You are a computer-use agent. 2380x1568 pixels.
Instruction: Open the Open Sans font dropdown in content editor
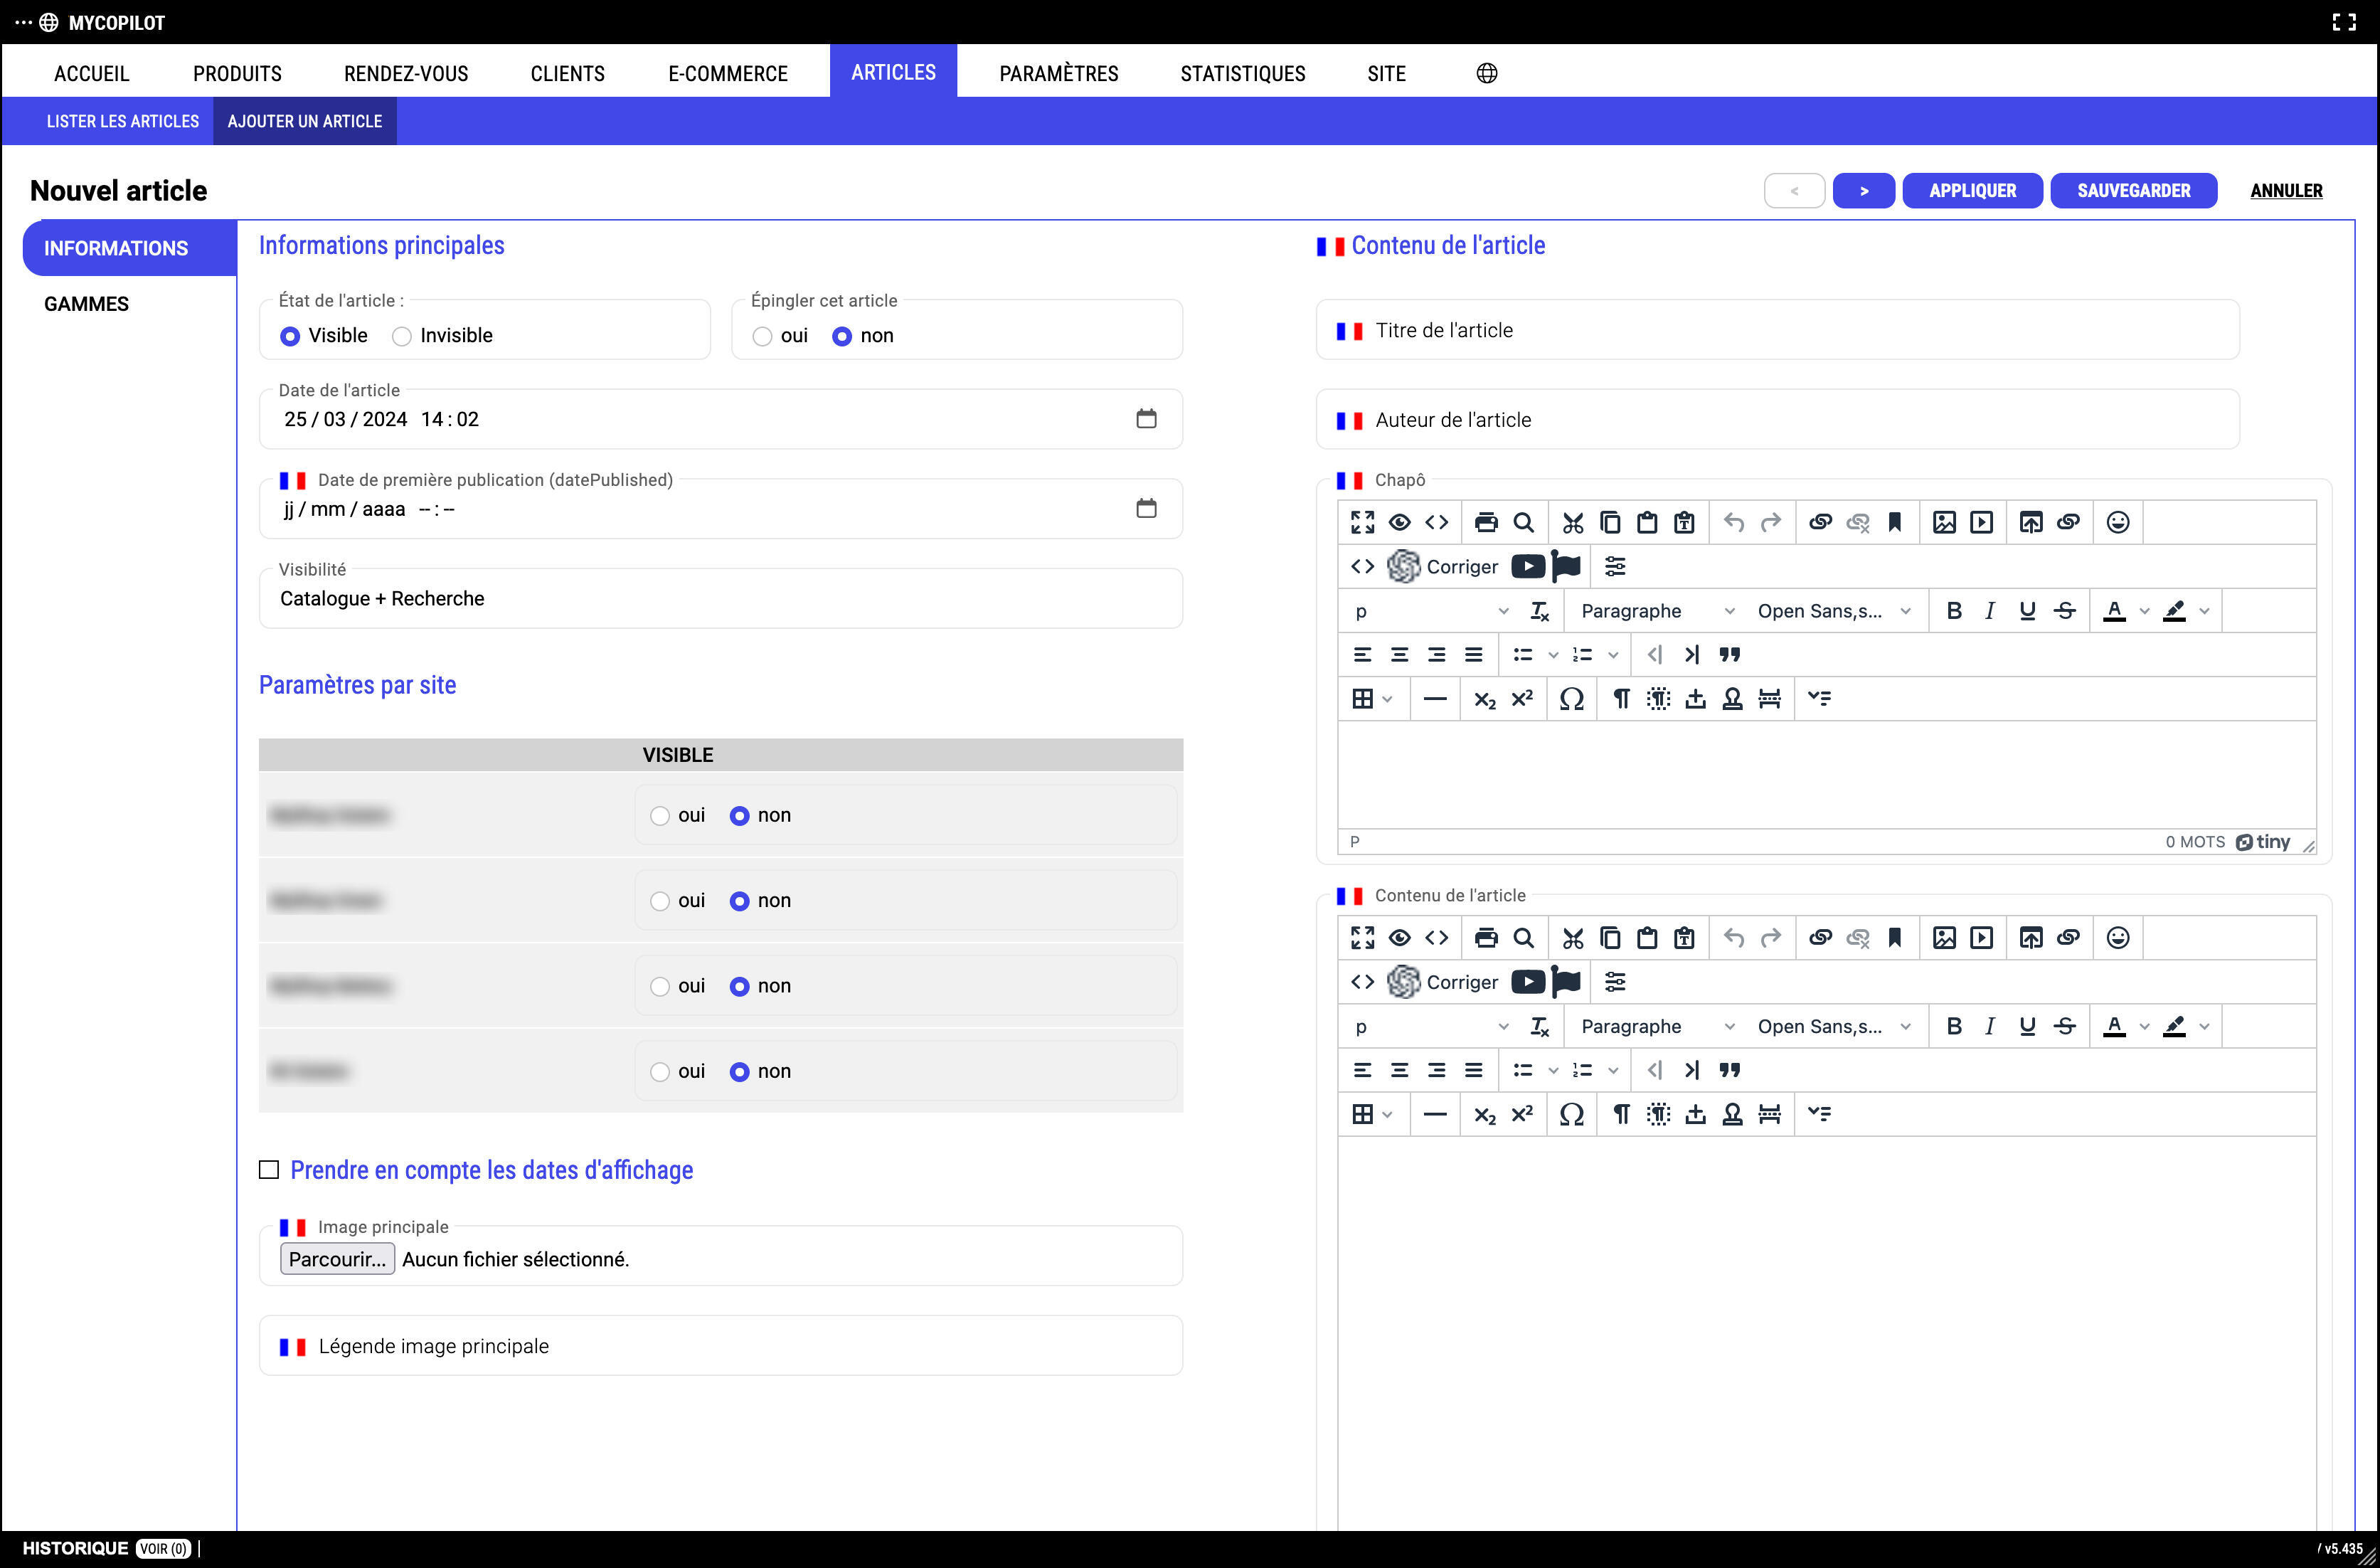(x=1832, y=1027)
